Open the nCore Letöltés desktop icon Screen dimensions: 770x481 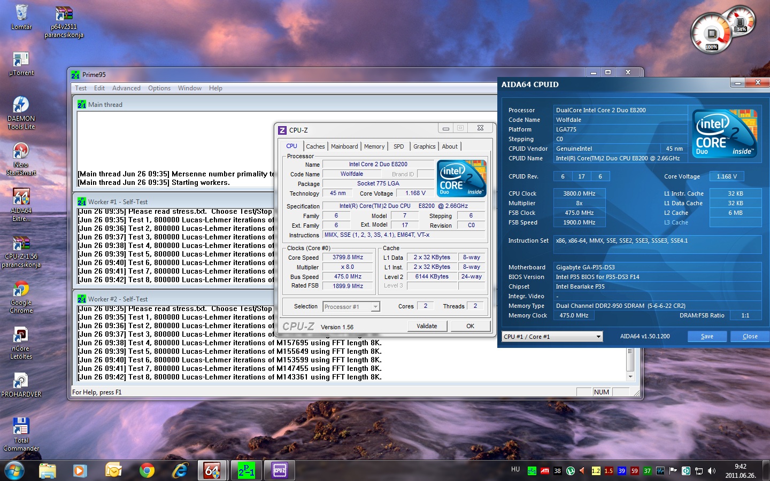point(21,343)
